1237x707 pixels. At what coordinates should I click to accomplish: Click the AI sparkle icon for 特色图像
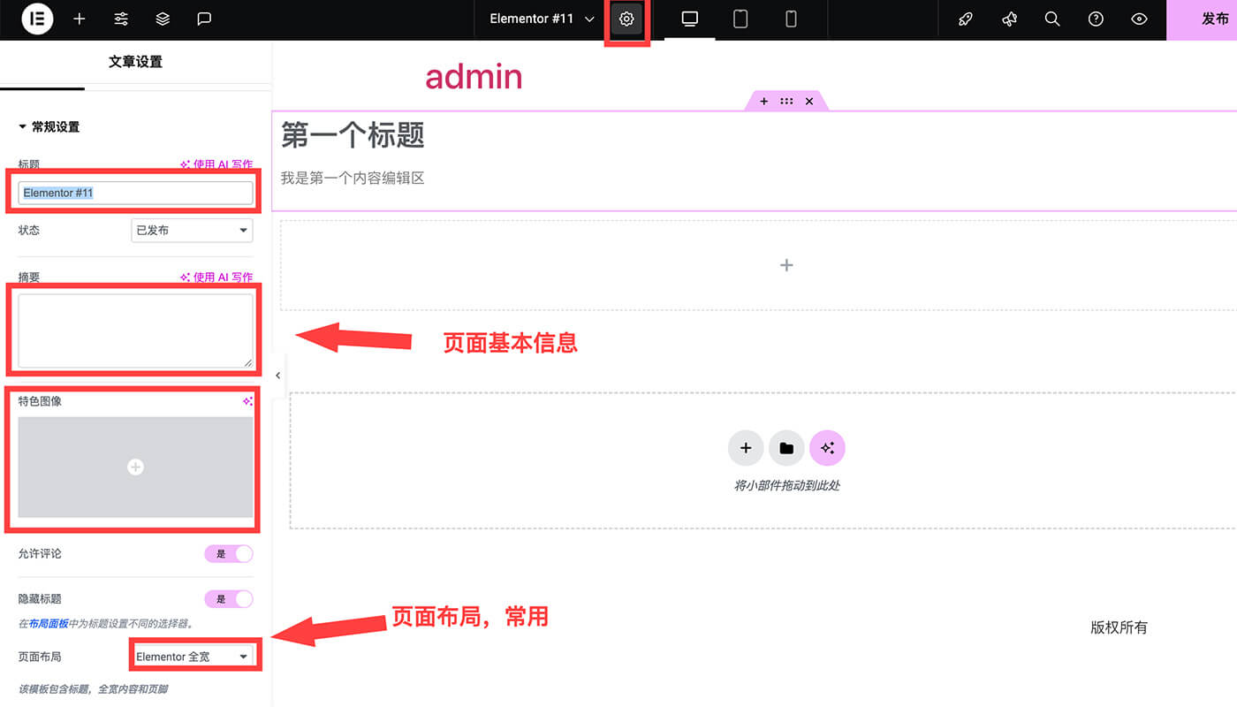tap(248, 401)
